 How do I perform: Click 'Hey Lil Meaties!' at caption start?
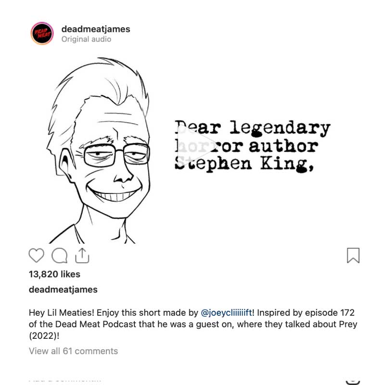coord(62,312)
